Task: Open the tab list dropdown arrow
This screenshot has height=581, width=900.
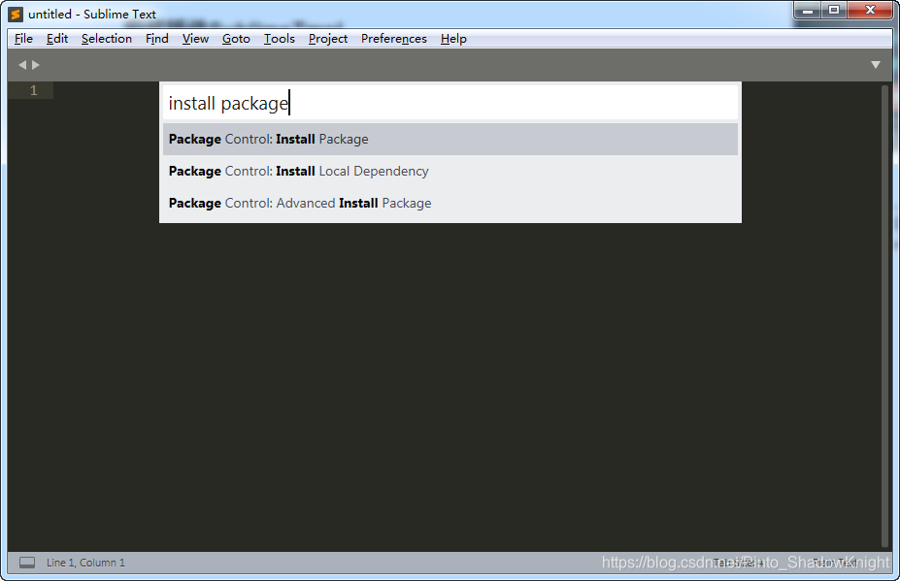Action: (x=876, y=65)
